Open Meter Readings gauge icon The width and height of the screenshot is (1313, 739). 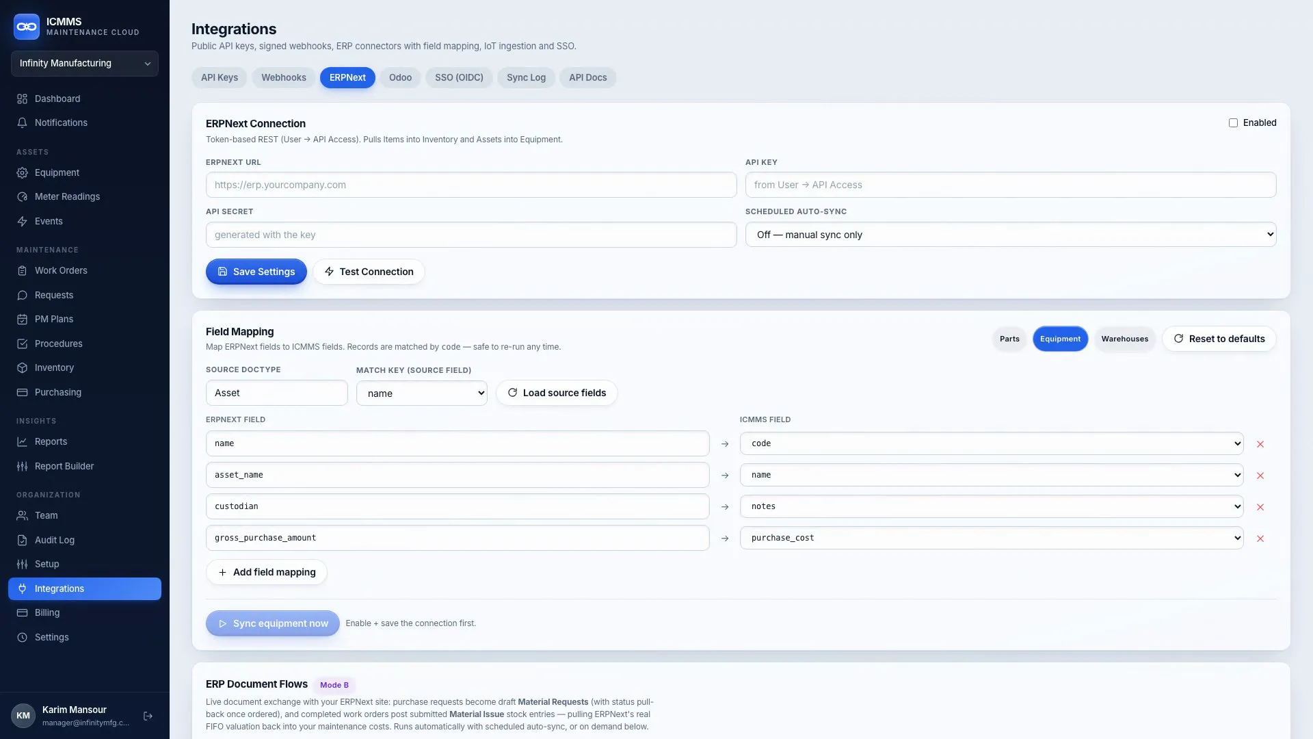pos(22,197)
